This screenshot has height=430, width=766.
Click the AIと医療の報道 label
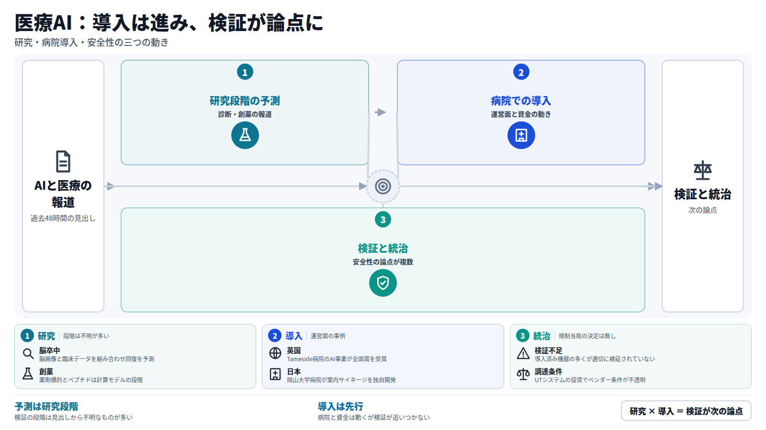tap(63, 194)
